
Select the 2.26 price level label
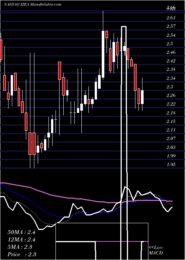click(x=171, y=95)
